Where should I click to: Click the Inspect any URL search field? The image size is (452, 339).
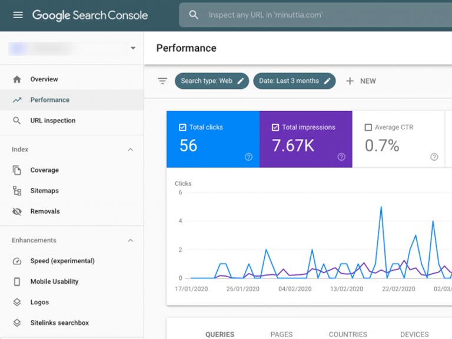pos(315,15)
